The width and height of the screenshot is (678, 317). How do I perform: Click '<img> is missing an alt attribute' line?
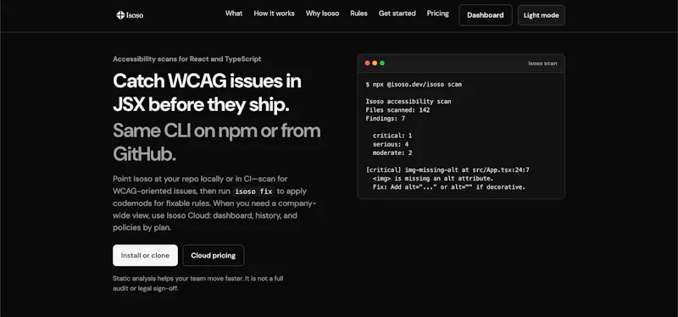tap(433, 179)
